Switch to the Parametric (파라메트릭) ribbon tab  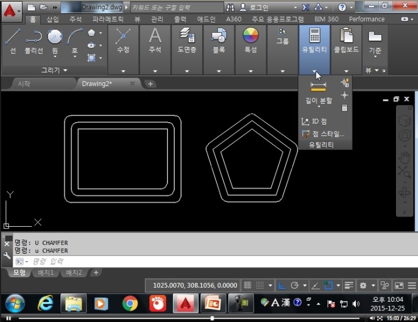108,19
